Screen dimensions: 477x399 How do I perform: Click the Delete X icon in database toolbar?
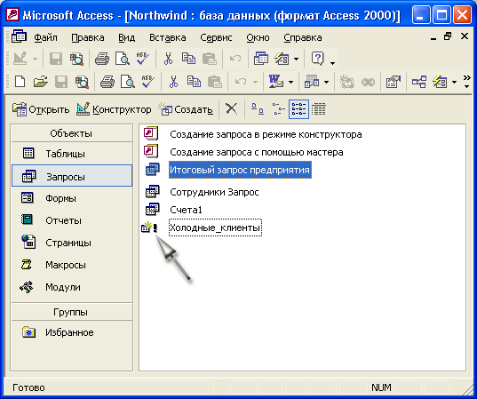pos(232,108)
